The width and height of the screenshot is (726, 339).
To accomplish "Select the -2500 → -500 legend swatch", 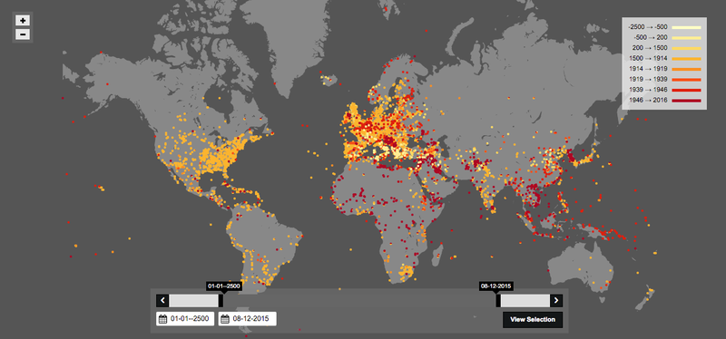I will click(x=686, y=28).
